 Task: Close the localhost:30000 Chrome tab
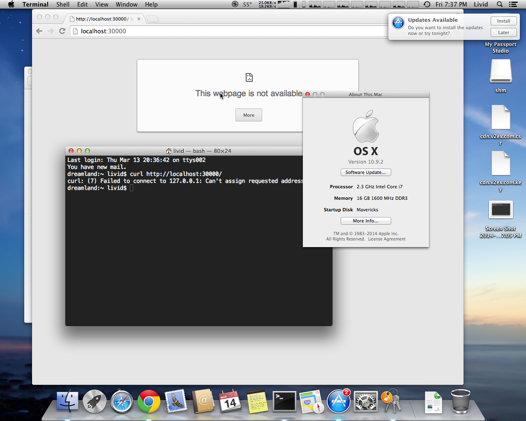[x=139, y=19]
